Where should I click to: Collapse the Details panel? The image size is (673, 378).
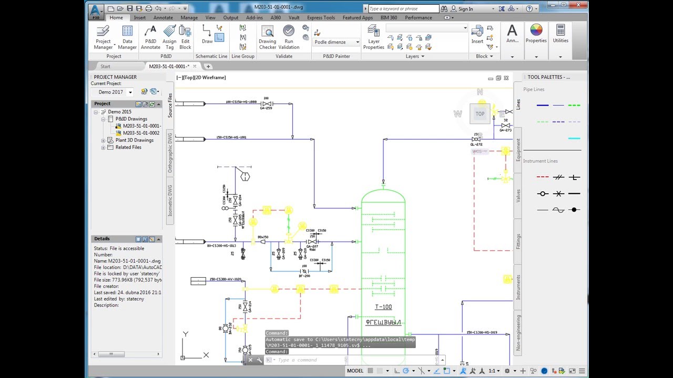point(158,239)
